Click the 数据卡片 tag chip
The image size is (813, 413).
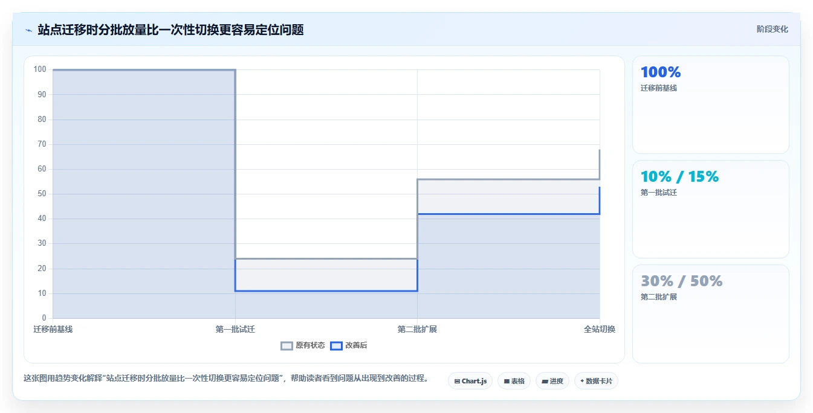(596, 381)
